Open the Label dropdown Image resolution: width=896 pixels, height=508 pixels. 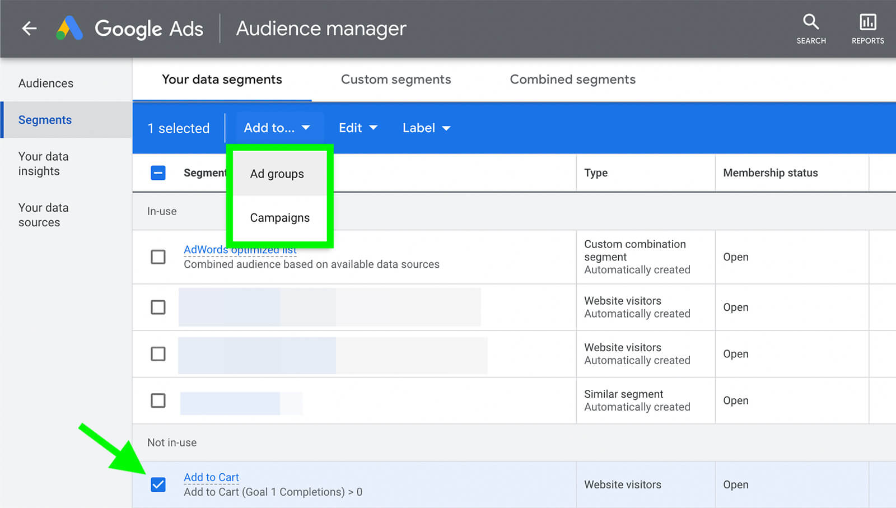click(x=426, y=128)
